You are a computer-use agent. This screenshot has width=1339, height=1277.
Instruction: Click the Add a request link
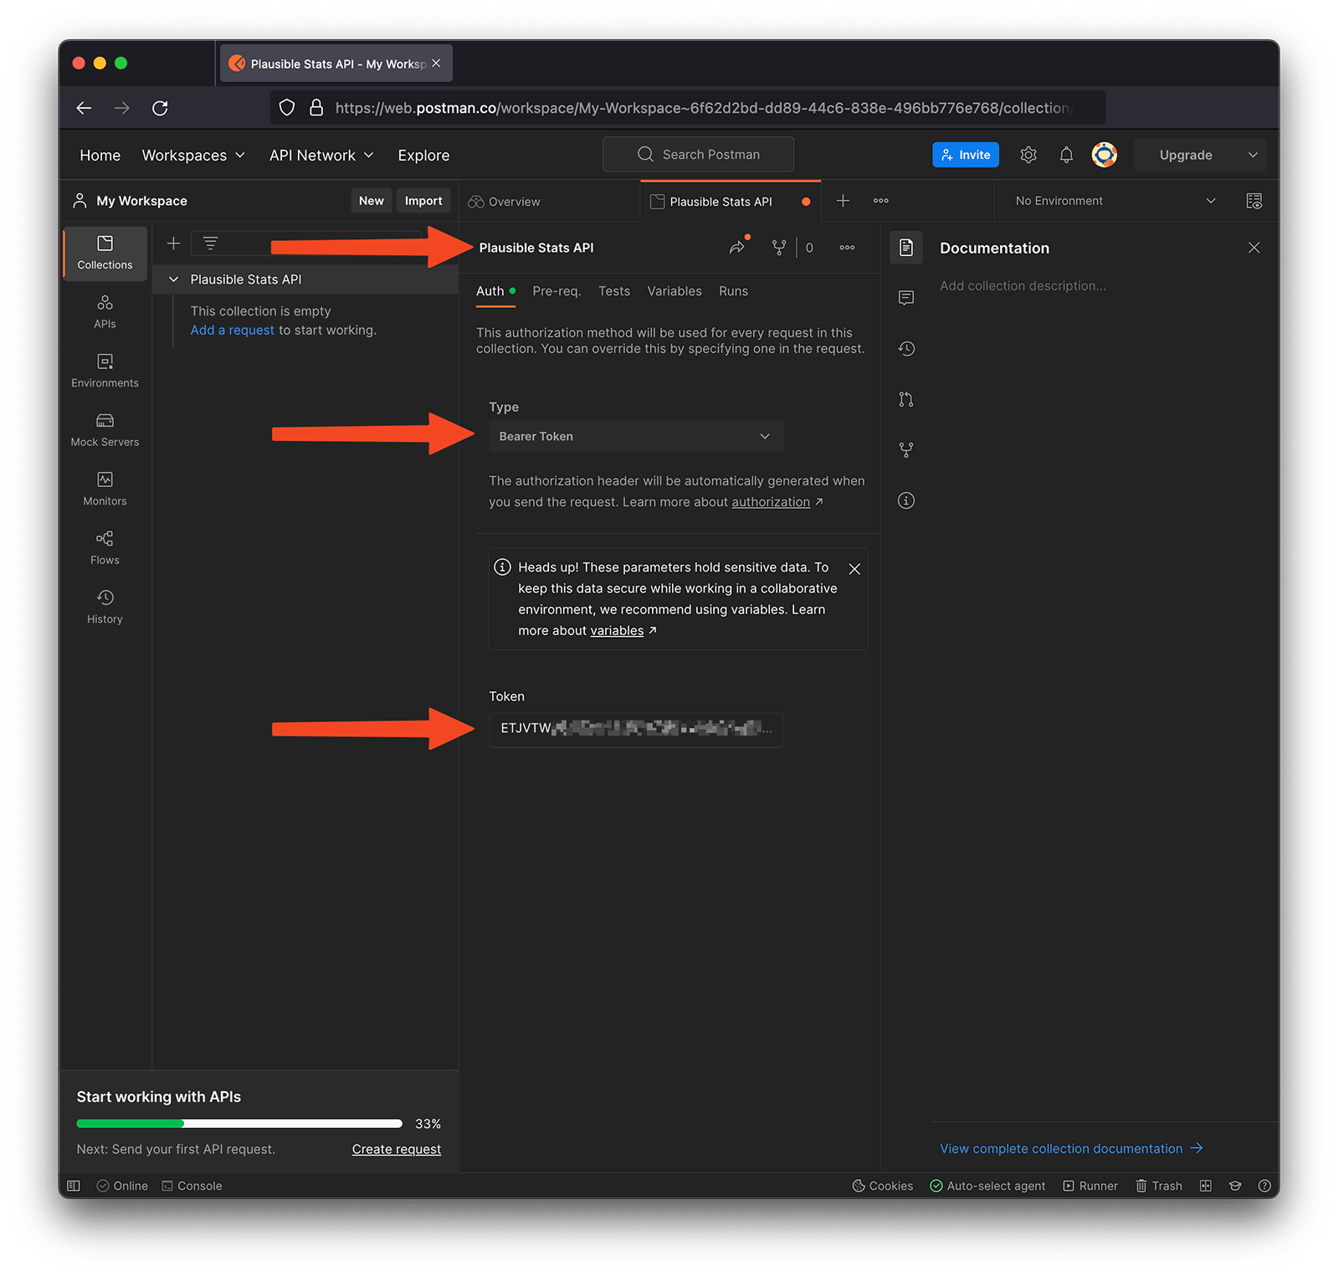point(232,330)
